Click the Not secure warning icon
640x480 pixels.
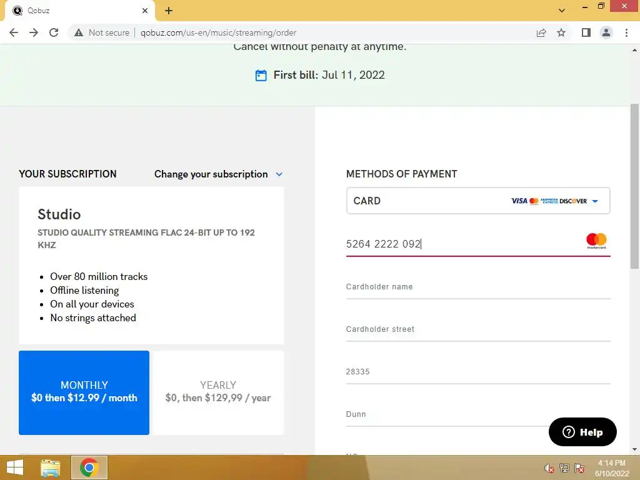pyautogui.click(x=79, y=32)
